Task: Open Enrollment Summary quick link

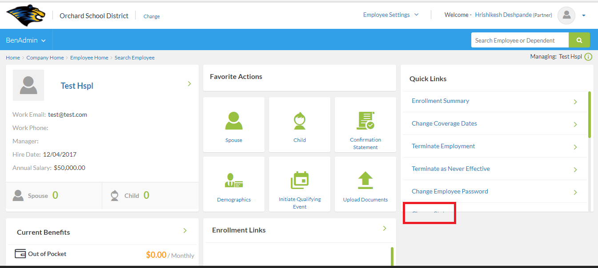Action: tap(440, 101)
